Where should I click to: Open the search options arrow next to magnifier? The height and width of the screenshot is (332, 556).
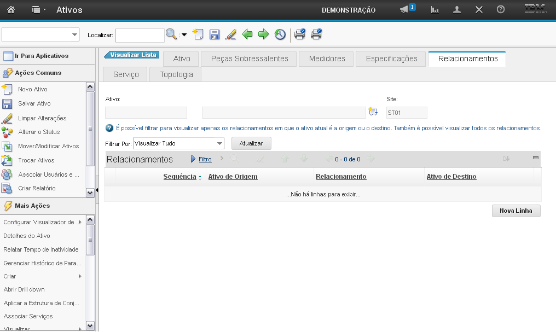184,35
